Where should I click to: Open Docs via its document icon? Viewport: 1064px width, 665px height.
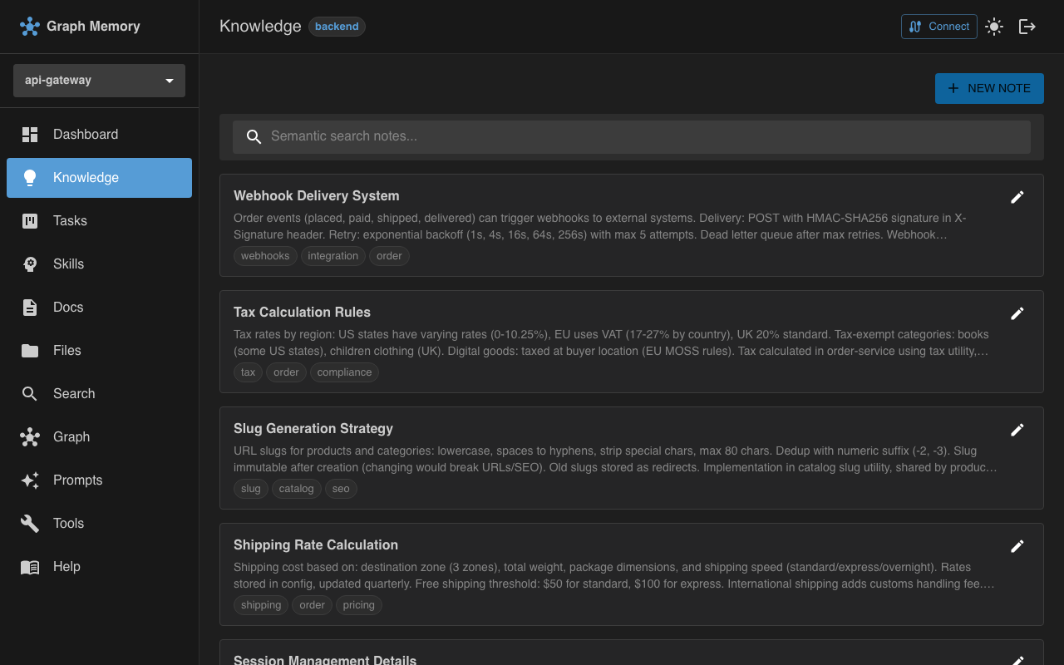[x=29, y=307]
